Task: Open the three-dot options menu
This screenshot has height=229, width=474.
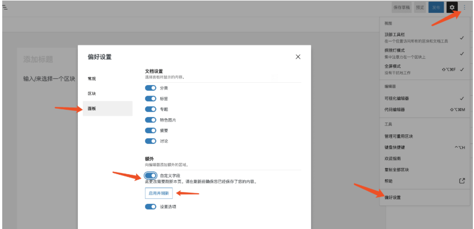Action: pyautogui.click(x=464, y=7)
